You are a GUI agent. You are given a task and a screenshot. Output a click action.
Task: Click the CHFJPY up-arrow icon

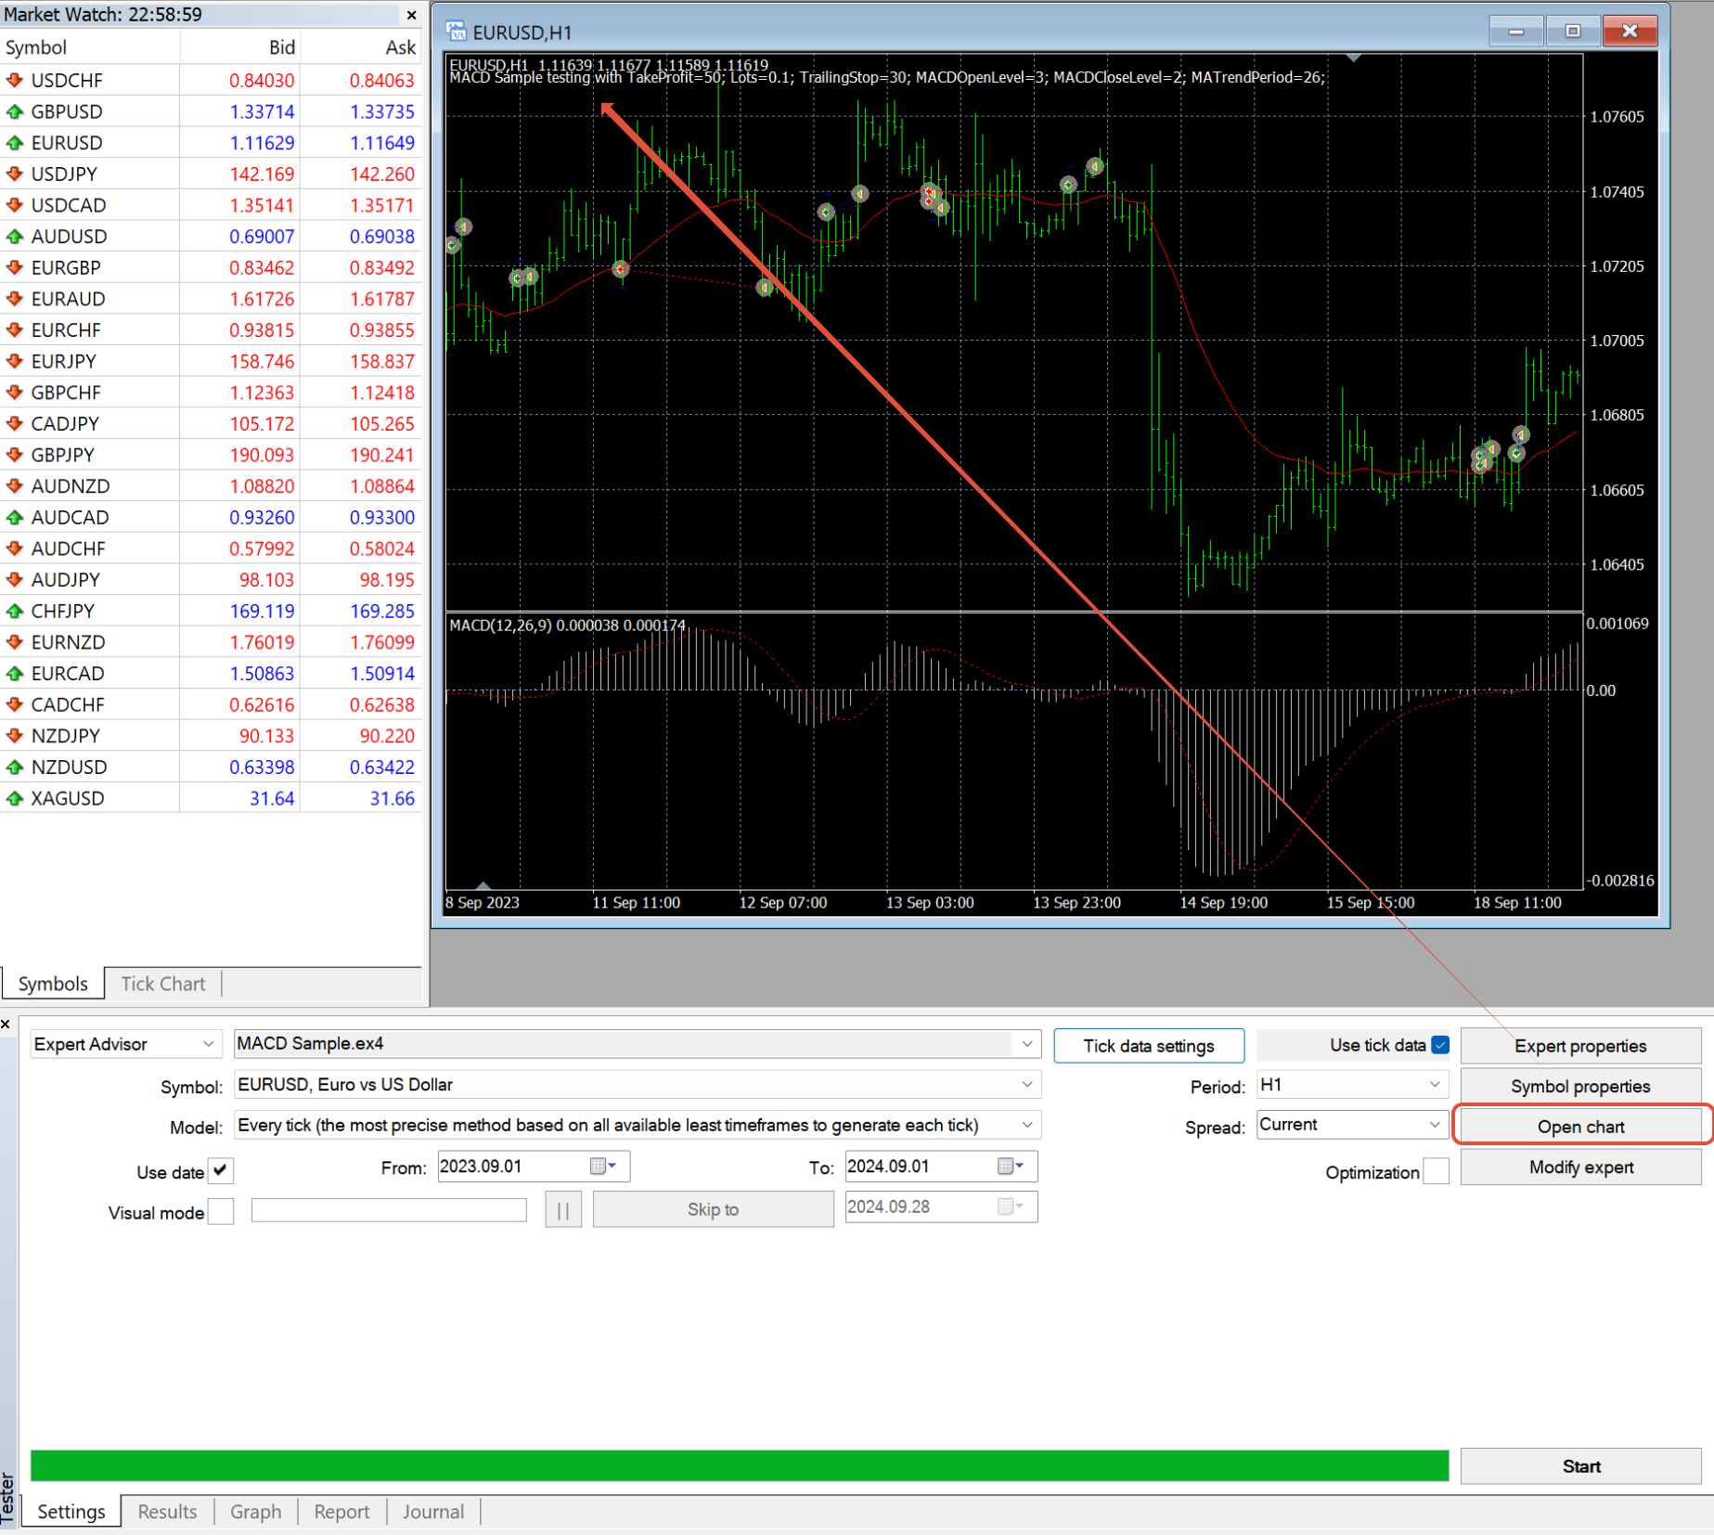(x=15, y=611)
